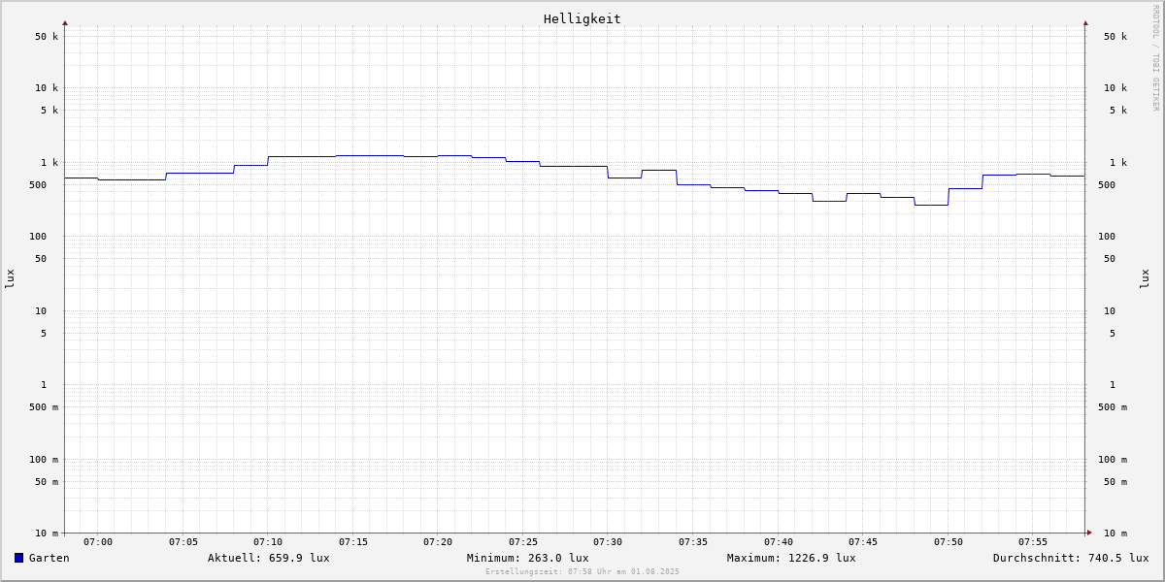Click the right axis 5 k label
1165x582 pixels.
pyautogui.click(x=1118, y=111)
